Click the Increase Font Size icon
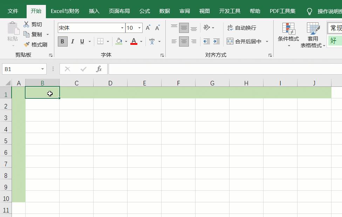 pos(148,27)
